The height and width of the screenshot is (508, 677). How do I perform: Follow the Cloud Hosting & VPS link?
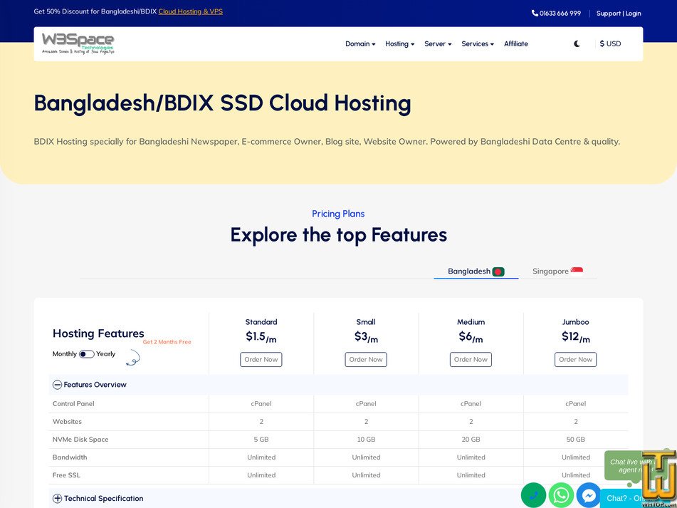pyautogui.click(x=190, y=11)
